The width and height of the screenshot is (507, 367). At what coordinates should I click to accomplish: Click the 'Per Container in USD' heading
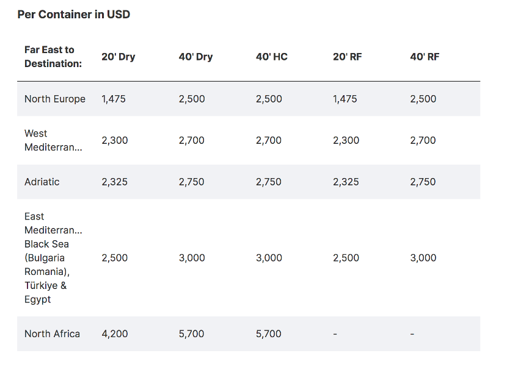[x=73, y=14]
